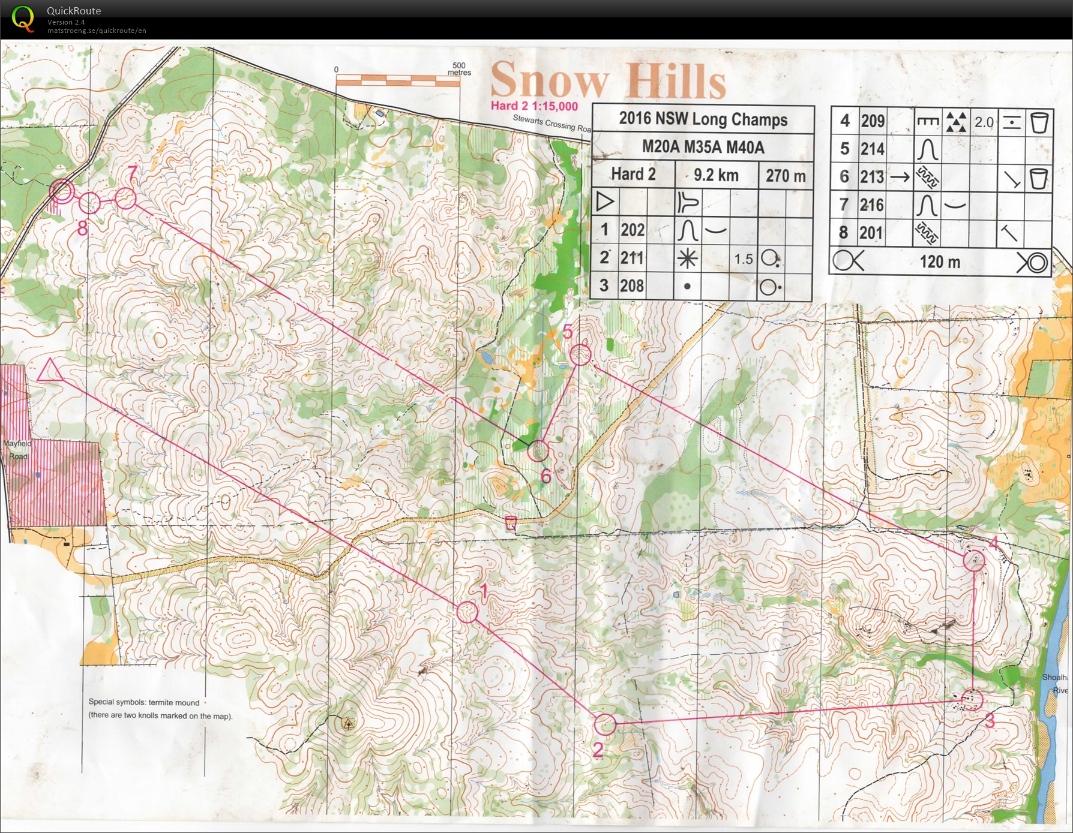1073x833 pixels.
Task: Click control circle 5 on the map
Action: [x=580, y=354]
